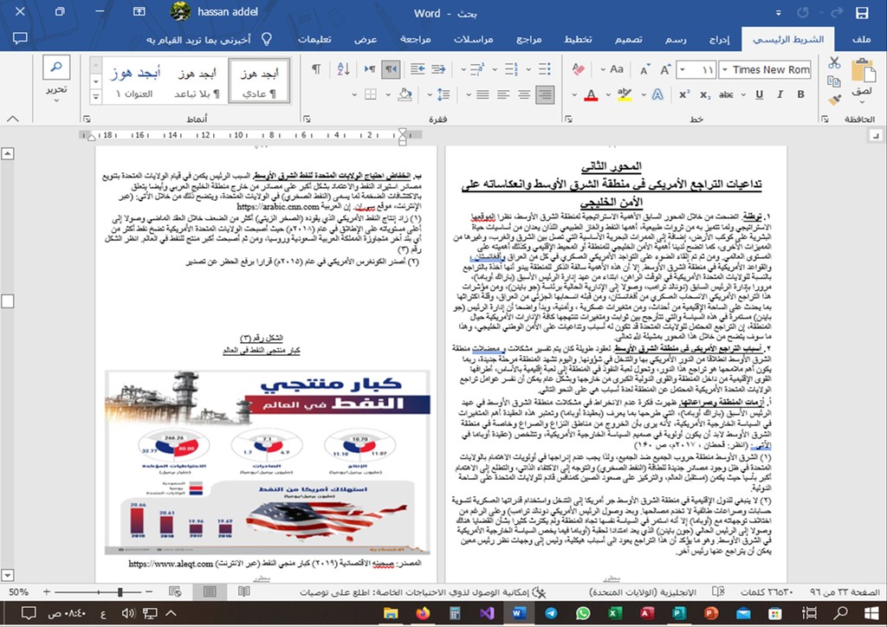Open the font size dropdown

tap(683, 69)
